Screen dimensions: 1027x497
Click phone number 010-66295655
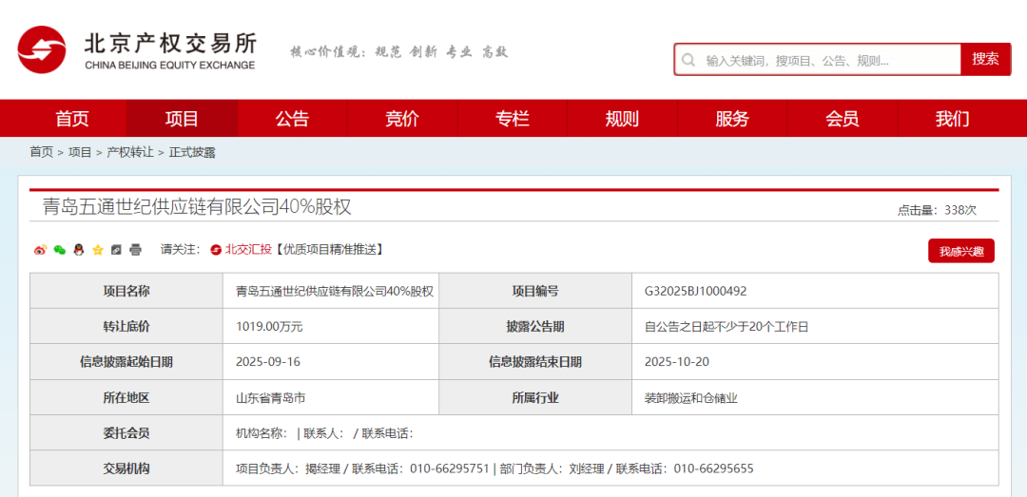713,468
